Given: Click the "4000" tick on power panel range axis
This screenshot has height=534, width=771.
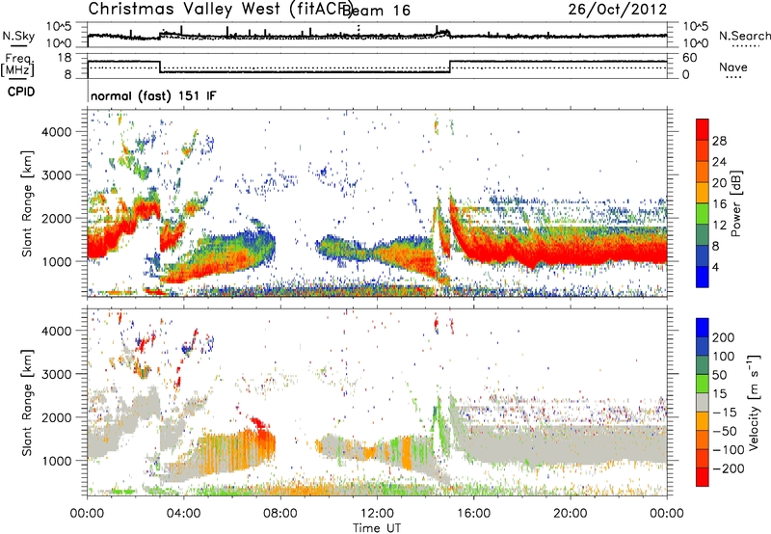Looking at the screenshot, I should click(57, 132).
